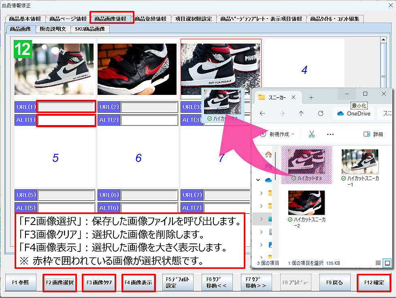396x298 pixels.
Task: Click the OneDrive icon in the address bar
Action: tap(341, 113)
